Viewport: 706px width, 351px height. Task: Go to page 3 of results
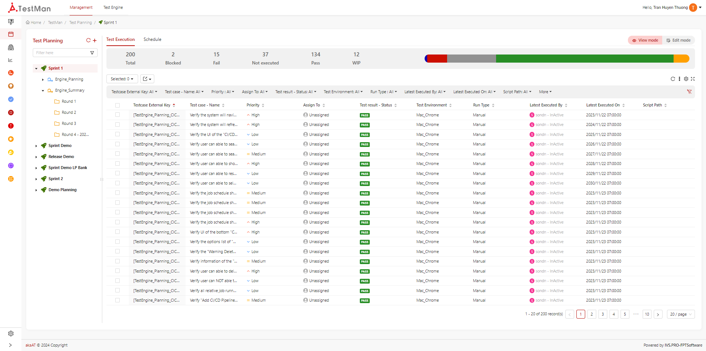pyautogui.click(x=603, y=314)
